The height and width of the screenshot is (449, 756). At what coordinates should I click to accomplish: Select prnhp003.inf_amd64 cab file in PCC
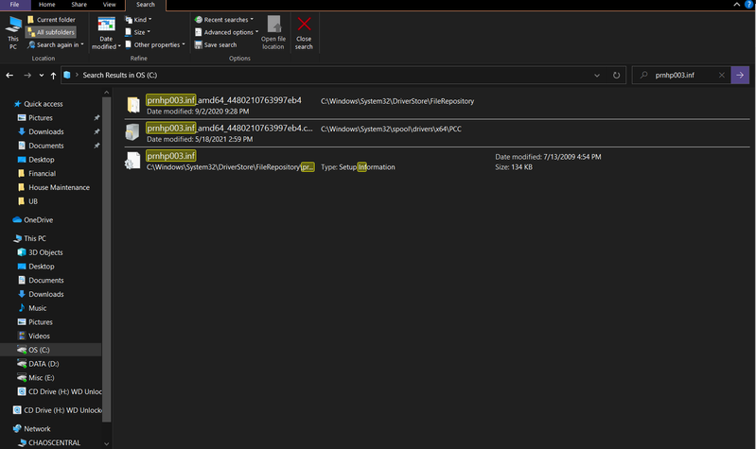tap(437, 133)
